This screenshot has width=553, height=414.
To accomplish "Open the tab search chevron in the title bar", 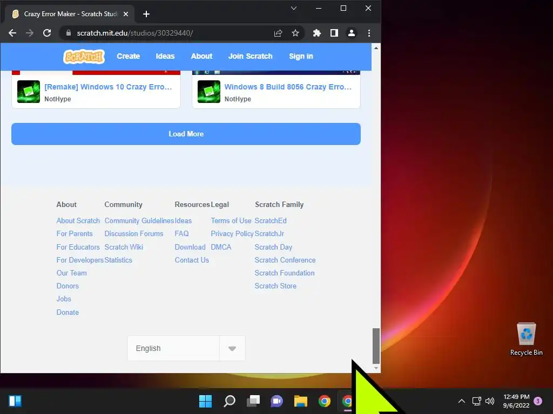I will [x=293, y=8].
